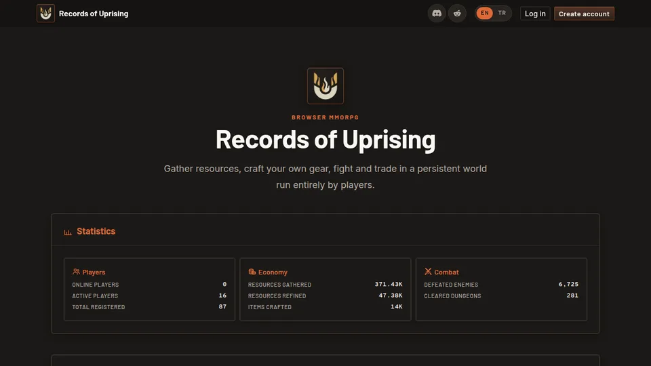Click the Combat card heading

pyautogui.click(x=446, y=272)
